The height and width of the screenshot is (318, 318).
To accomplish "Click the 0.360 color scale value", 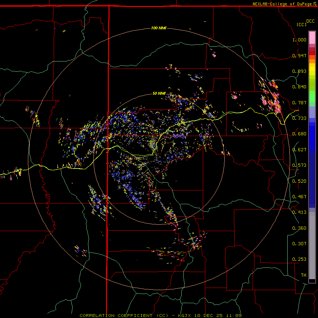I will (299, 228).
